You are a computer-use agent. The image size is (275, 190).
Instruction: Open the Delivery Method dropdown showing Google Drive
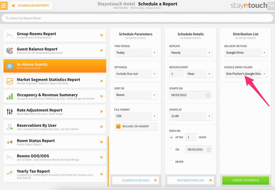(x=245, y=53)
